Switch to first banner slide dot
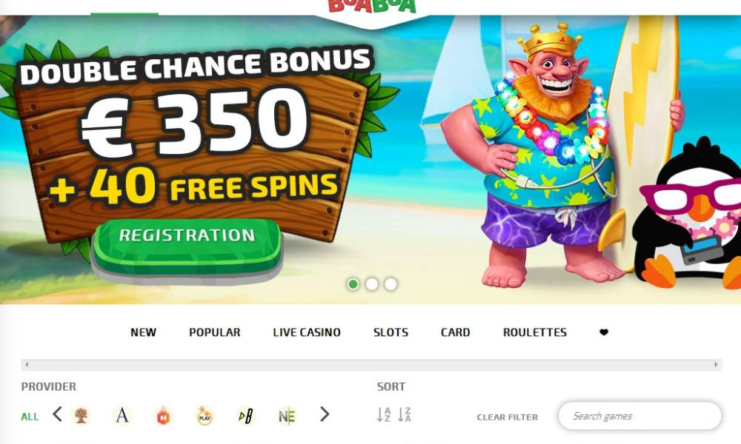Screen dimensions: 741x444 coord(353,284)
